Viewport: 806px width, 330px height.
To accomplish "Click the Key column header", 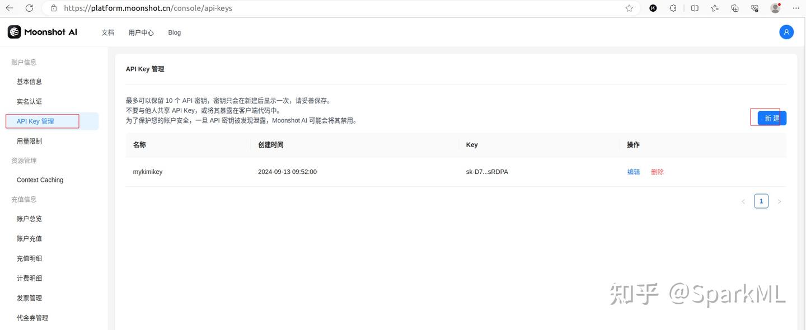I will point(472,145).
